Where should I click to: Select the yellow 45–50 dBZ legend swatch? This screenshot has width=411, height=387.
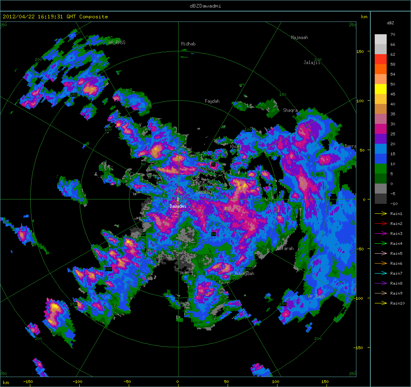pyautogui.click(x=381, y=89)
